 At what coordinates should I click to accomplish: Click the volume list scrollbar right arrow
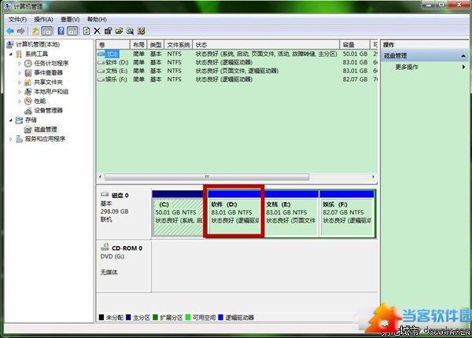coord(373,177)
